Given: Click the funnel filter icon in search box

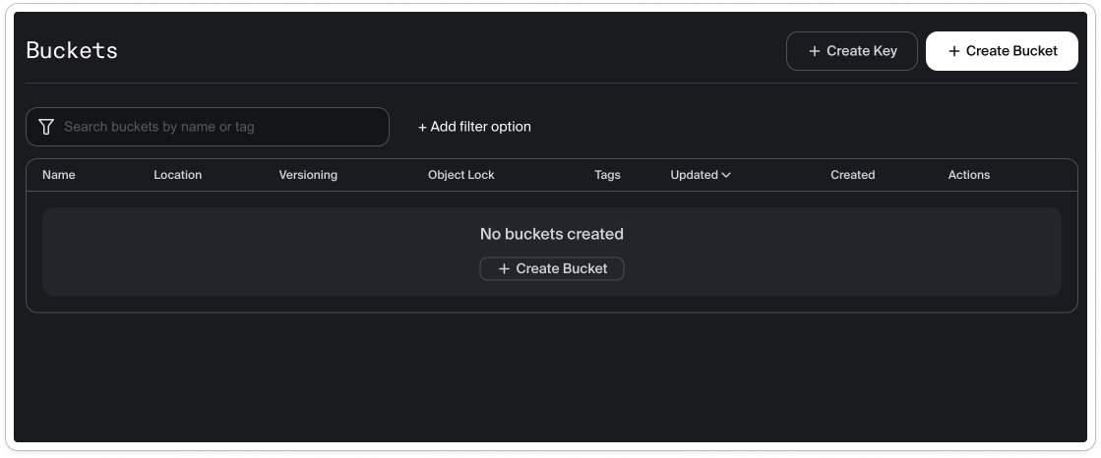Looking at the screenshot, I should point(46,127).
